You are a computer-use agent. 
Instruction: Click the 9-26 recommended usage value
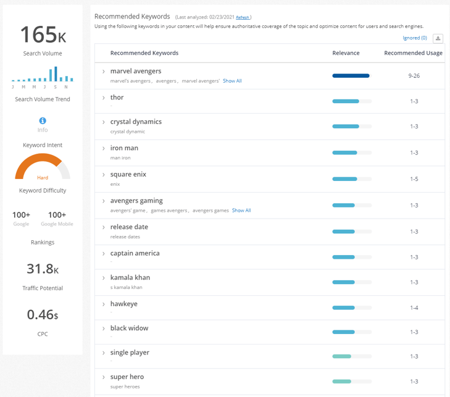click(414, 76)
